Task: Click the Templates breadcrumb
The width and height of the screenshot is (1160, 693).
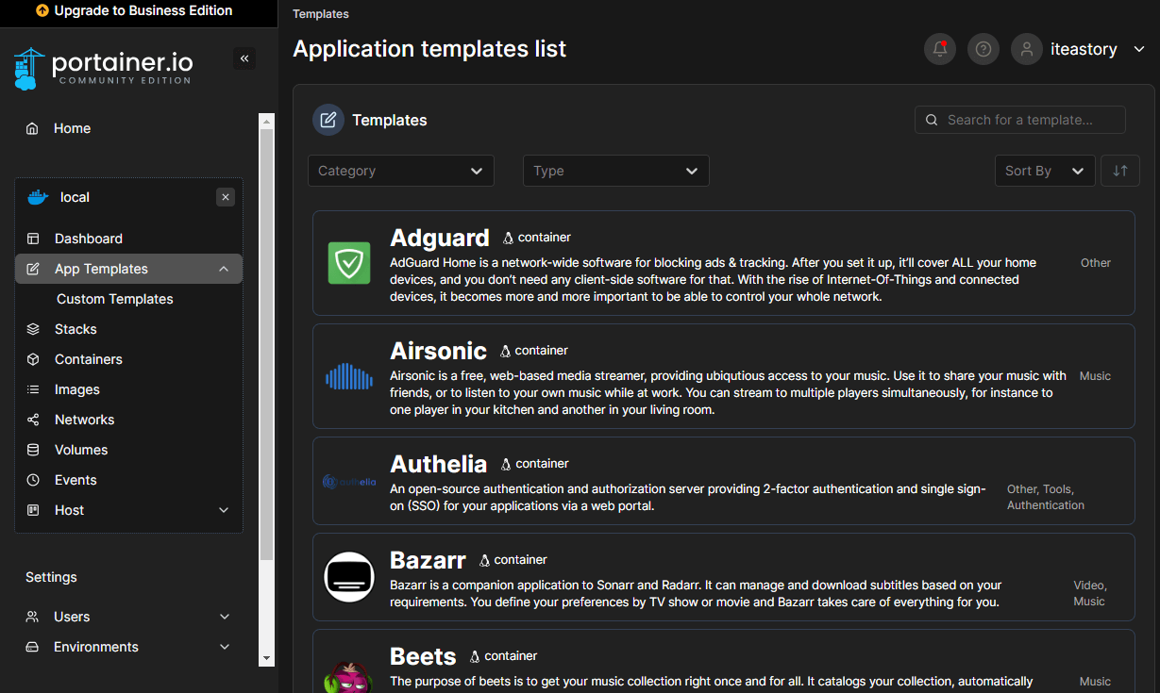Action: pyautogui.click(x=321, y=14)
